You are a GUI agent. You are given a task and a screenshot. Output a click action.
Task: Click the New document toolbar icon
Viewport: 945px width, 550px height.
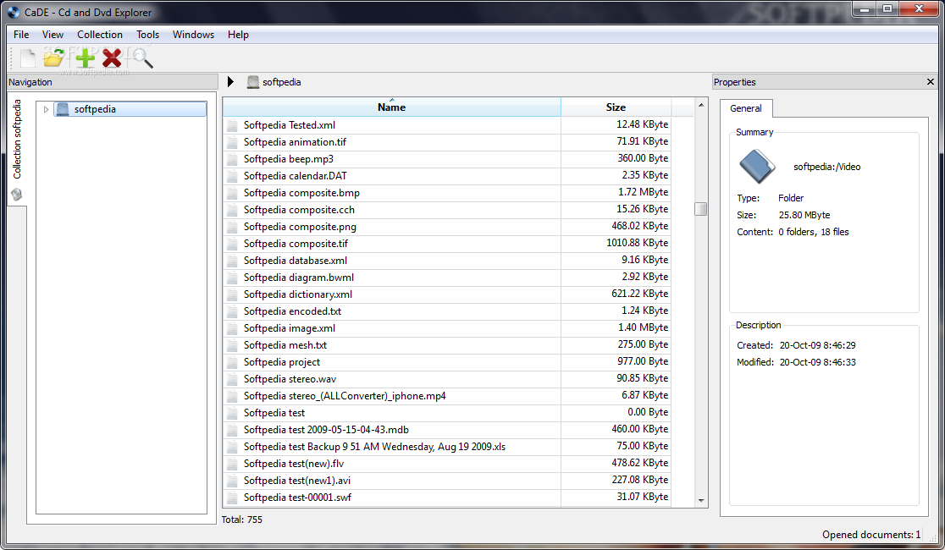coord(28,58)
